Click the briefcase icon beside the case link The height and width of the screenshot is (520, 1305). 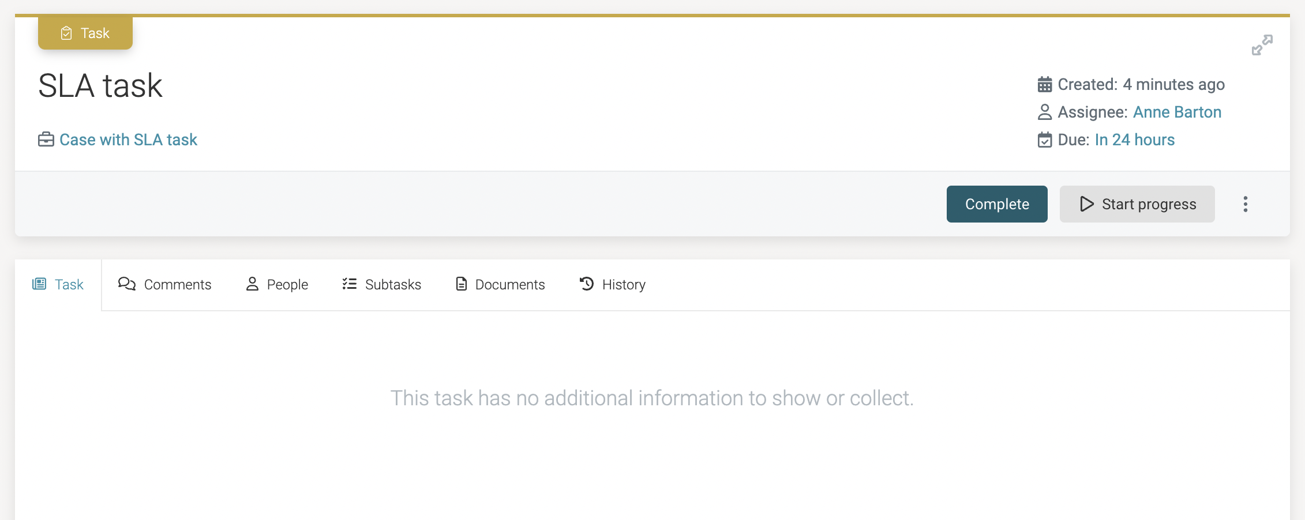pyautogui.click(x=46, y=140)
